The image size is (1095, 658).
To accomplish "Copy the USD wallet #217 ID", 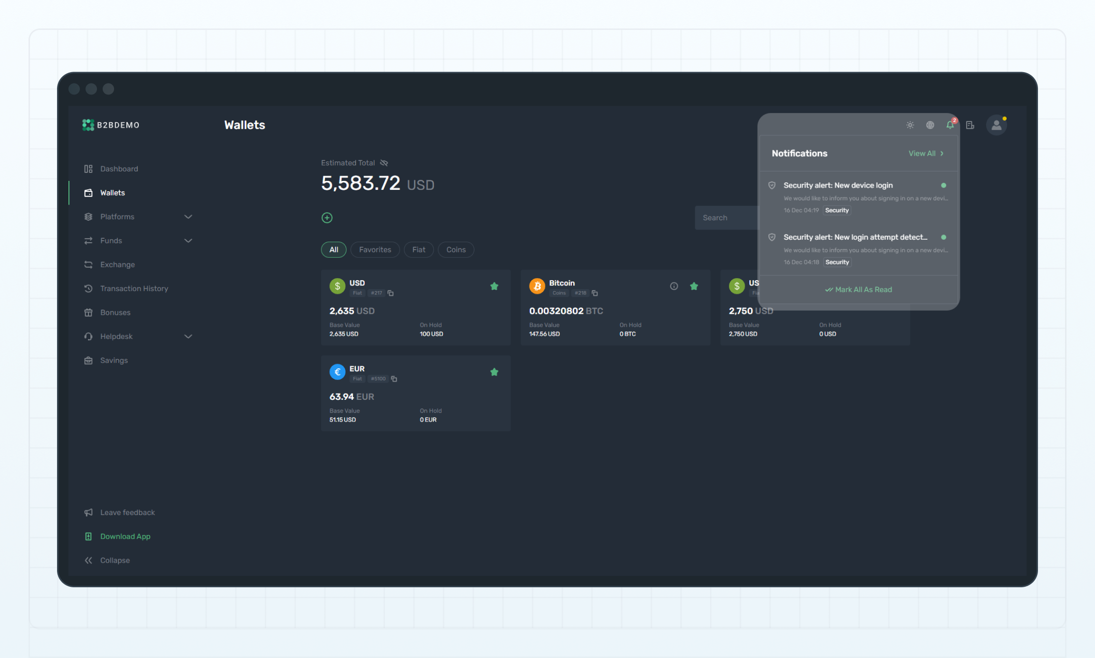I will 391,293.
